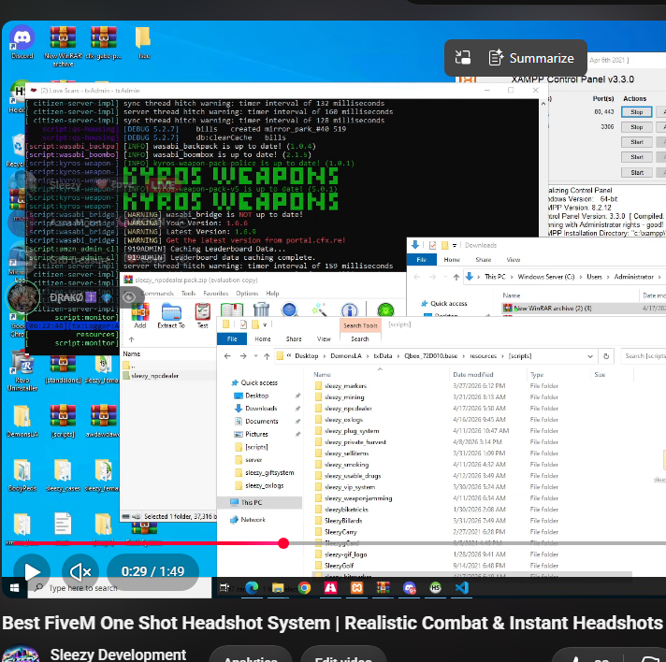Open the Help menu in WinRAR

273,294
